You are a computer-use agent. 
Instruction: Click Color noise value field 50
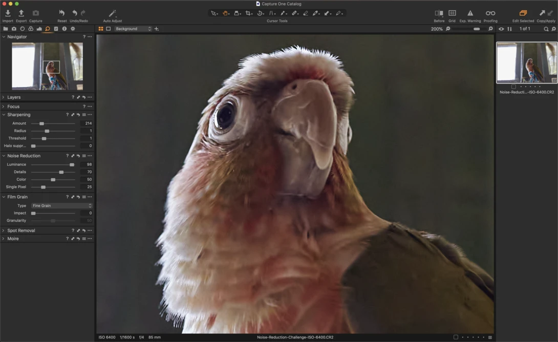tap(87, 179)
